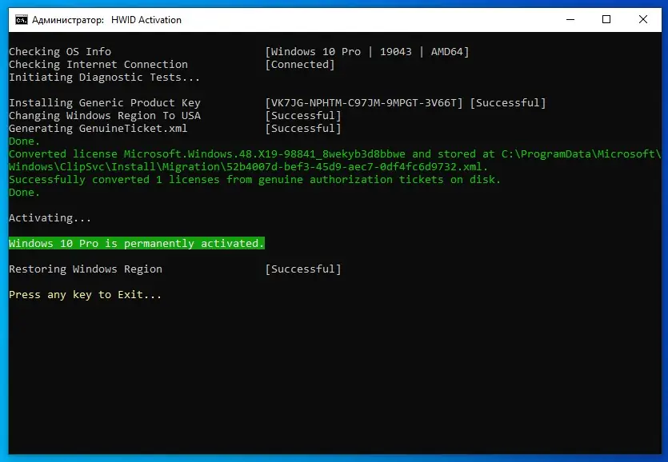Click 'Changing Windows Region To USA' line
Viewport: 668px width, 462px height.
coord(105,116)
